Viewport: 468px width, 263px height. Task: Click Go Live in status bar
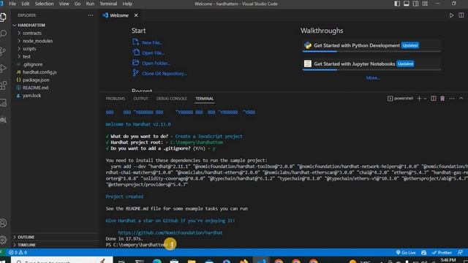click(x=405, y=252)
